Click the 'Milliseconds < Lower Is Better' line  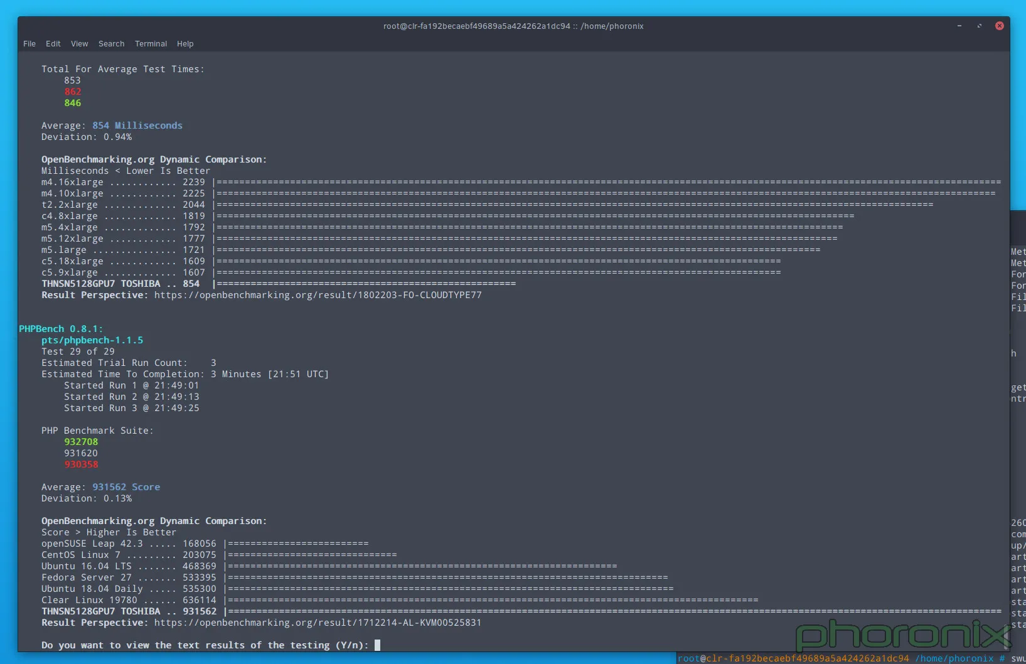click(x=126, y=171)
